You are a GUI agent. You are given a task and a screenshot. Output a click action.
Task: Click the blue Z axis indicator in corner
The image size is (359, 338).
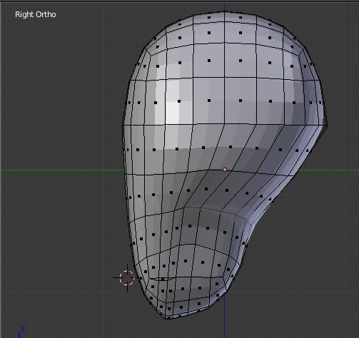click(21, 332)
